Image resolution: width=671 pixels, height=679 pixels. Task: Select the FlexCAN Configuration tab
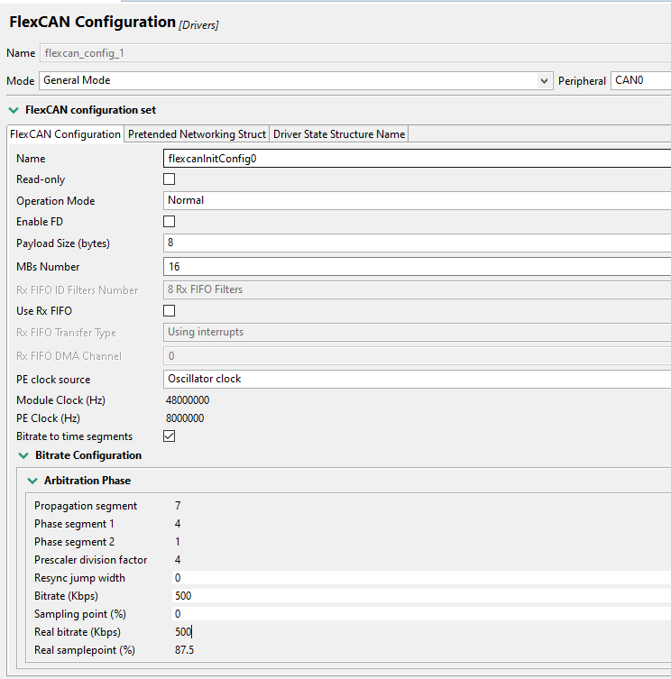[65, 134]
